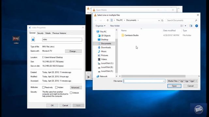Click the horizontal scrollbar in file list
The height and width of the screenshot is (117, 209).
[153, 76]
